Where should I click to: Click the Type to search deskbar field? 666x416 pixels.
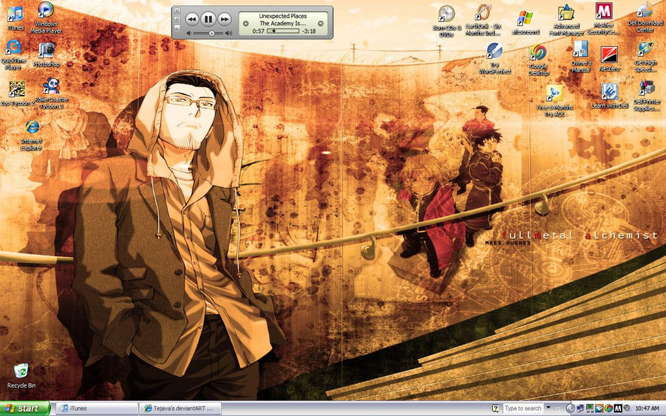523,408
